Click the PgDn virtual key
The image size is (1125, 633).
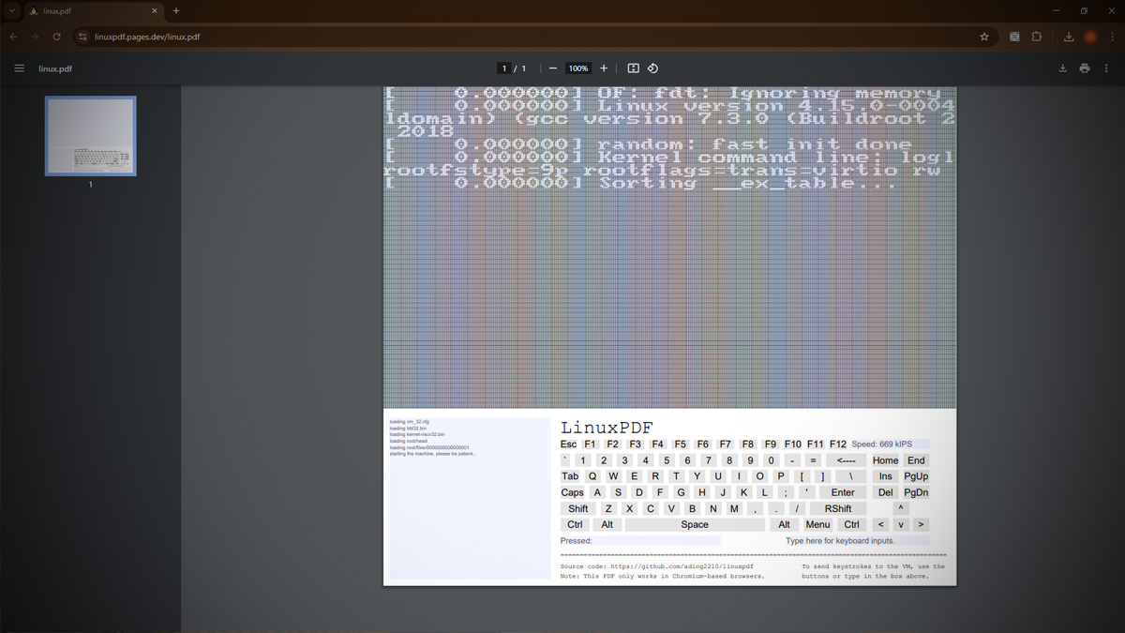[x=916, y=492]
